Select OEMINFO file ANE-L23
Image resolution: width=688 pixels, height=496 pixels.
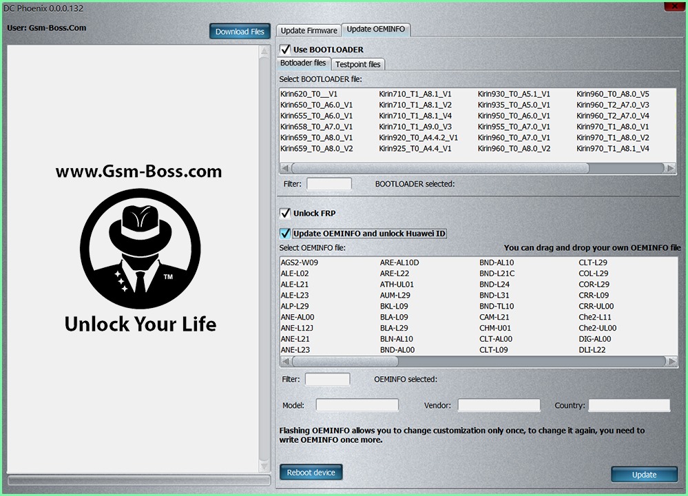pos(295,350)
